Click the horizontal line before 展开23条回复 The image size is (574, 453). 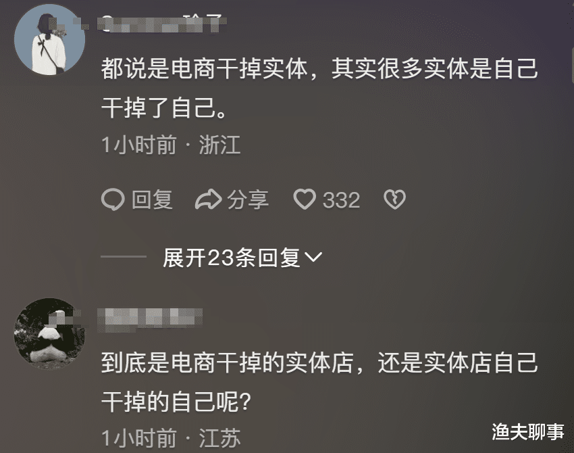[124, 256]
